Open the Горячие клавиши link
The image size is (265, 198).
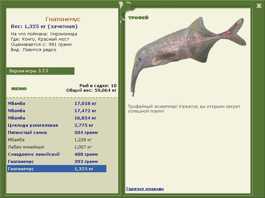tap(145, 189)
